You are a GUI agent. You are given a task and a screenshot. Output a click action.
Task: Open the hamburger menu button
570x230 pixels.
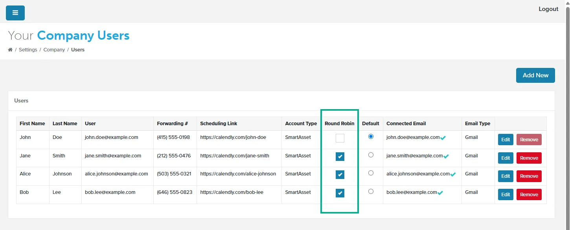[15, 13]
